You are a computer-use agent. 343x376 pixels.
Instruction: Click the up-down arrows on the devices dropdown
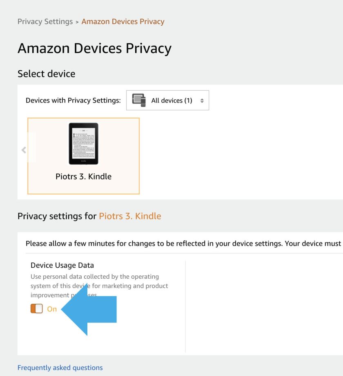point(202,101)
